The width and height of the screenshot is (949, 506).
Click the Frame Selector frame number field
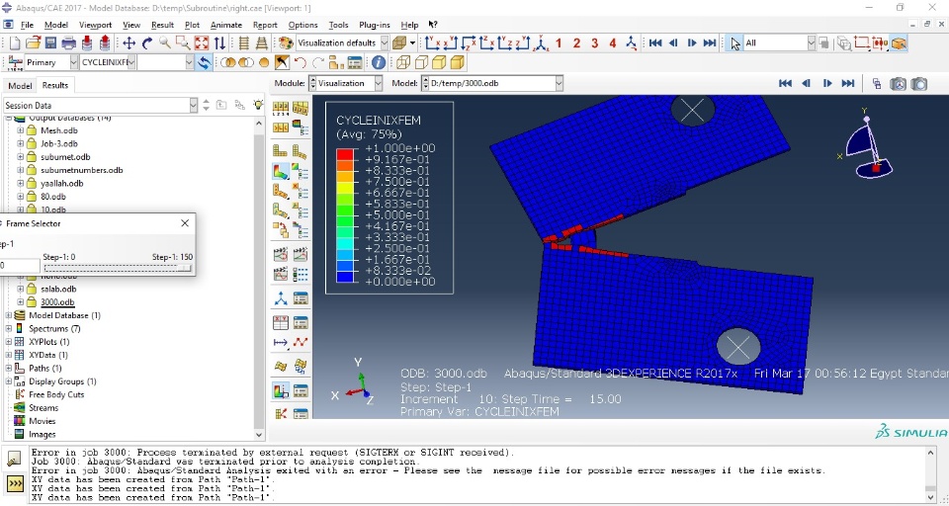tap(20, 266)
